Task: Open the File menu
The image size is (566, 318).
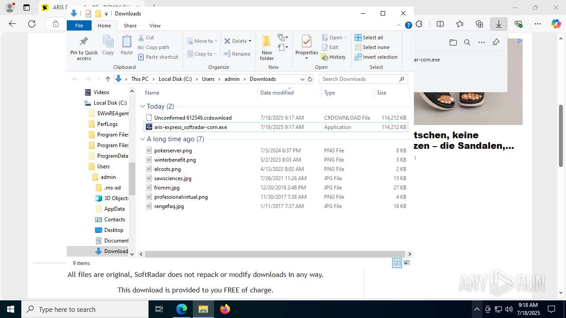Action: [x=79, y=26]
